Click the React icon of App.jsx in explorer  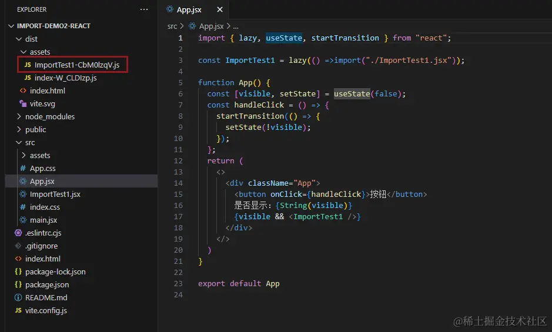point(23,182)
